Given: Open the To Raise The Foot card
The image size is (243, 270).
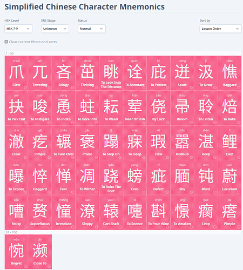Looking at the screenshot, I should pos(111,178).
